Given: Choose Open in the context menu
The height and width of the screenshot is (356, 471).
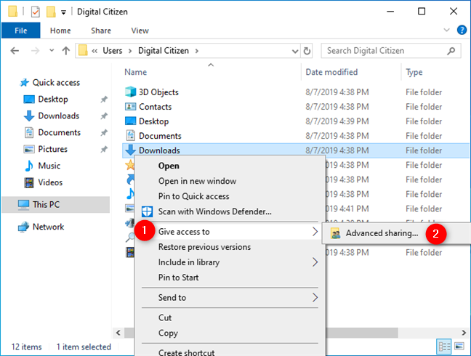Looking at the screenshot, I should pos(169,166).
